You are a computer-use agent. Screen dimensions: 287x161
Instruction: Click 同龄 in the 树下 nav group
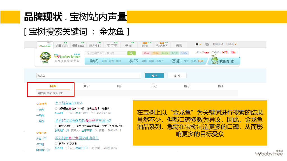(144, 61)
